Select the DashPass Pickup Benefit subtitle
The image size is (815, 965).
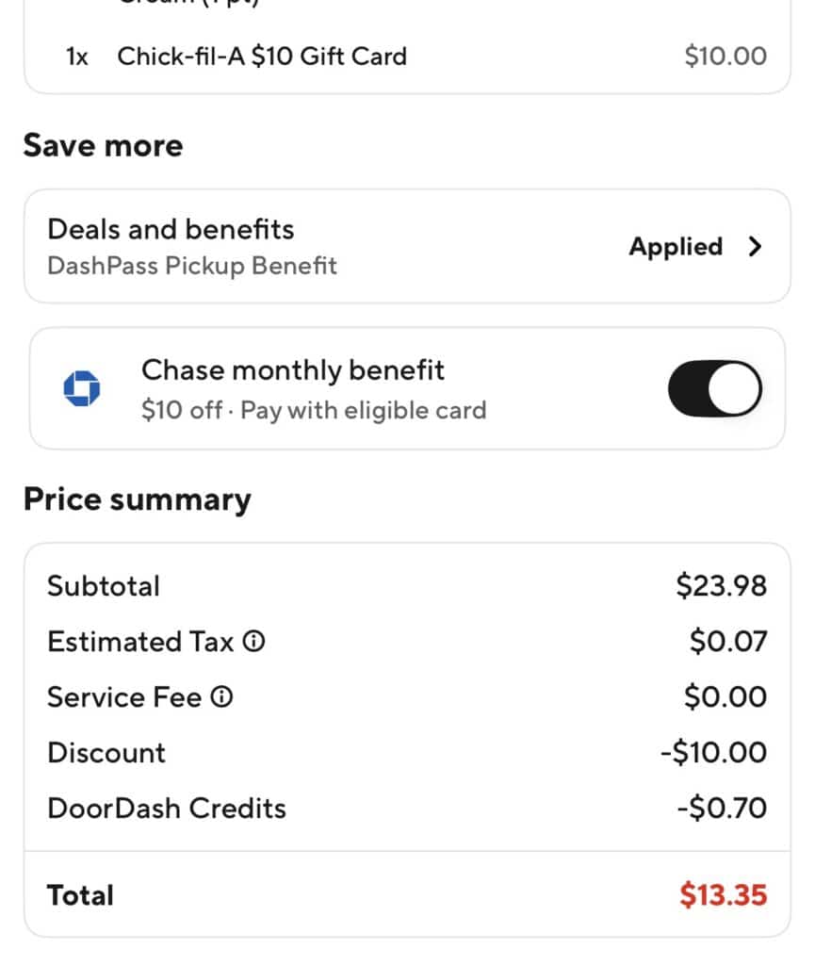pyautogui.click(x=191, y=266)
